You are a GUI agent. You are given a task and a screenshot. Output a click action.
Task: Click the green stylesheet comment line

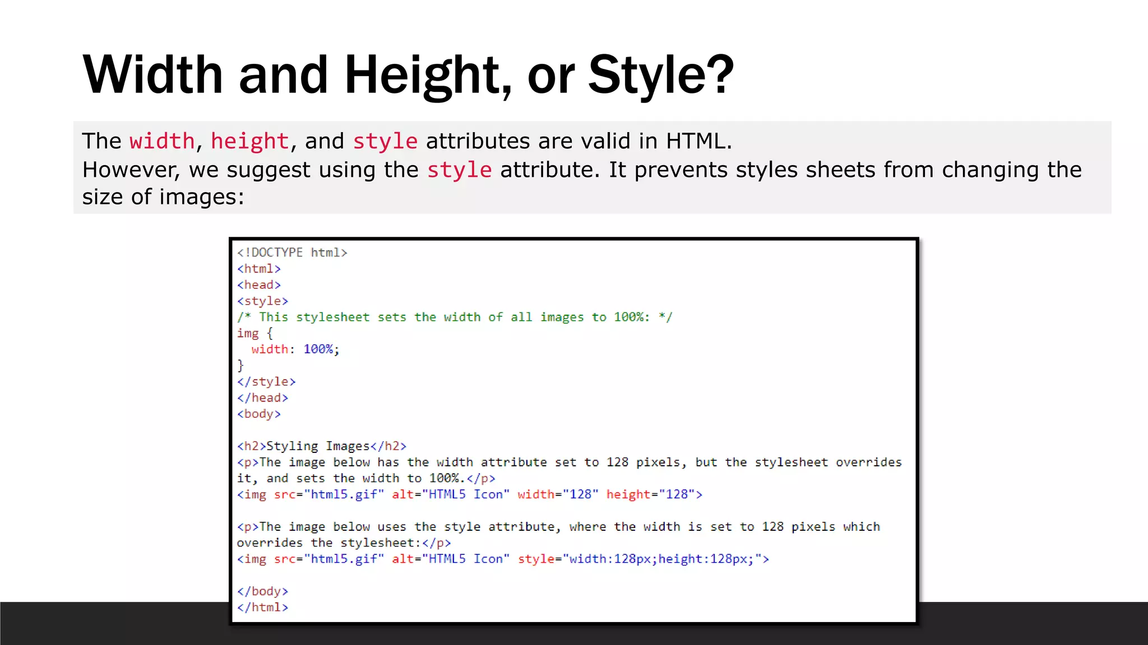[x=454, y=317]
